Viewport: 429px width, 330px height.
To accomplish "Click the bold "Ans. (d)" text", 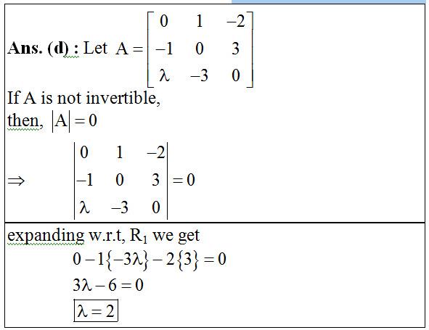I will click(38, 49).
